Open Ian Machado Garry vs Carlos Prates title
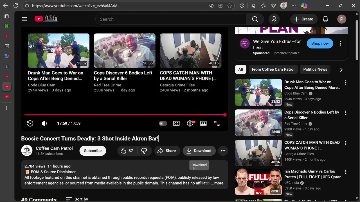The height and width of the screenshot is (202, 360). (x=312, y=174)
